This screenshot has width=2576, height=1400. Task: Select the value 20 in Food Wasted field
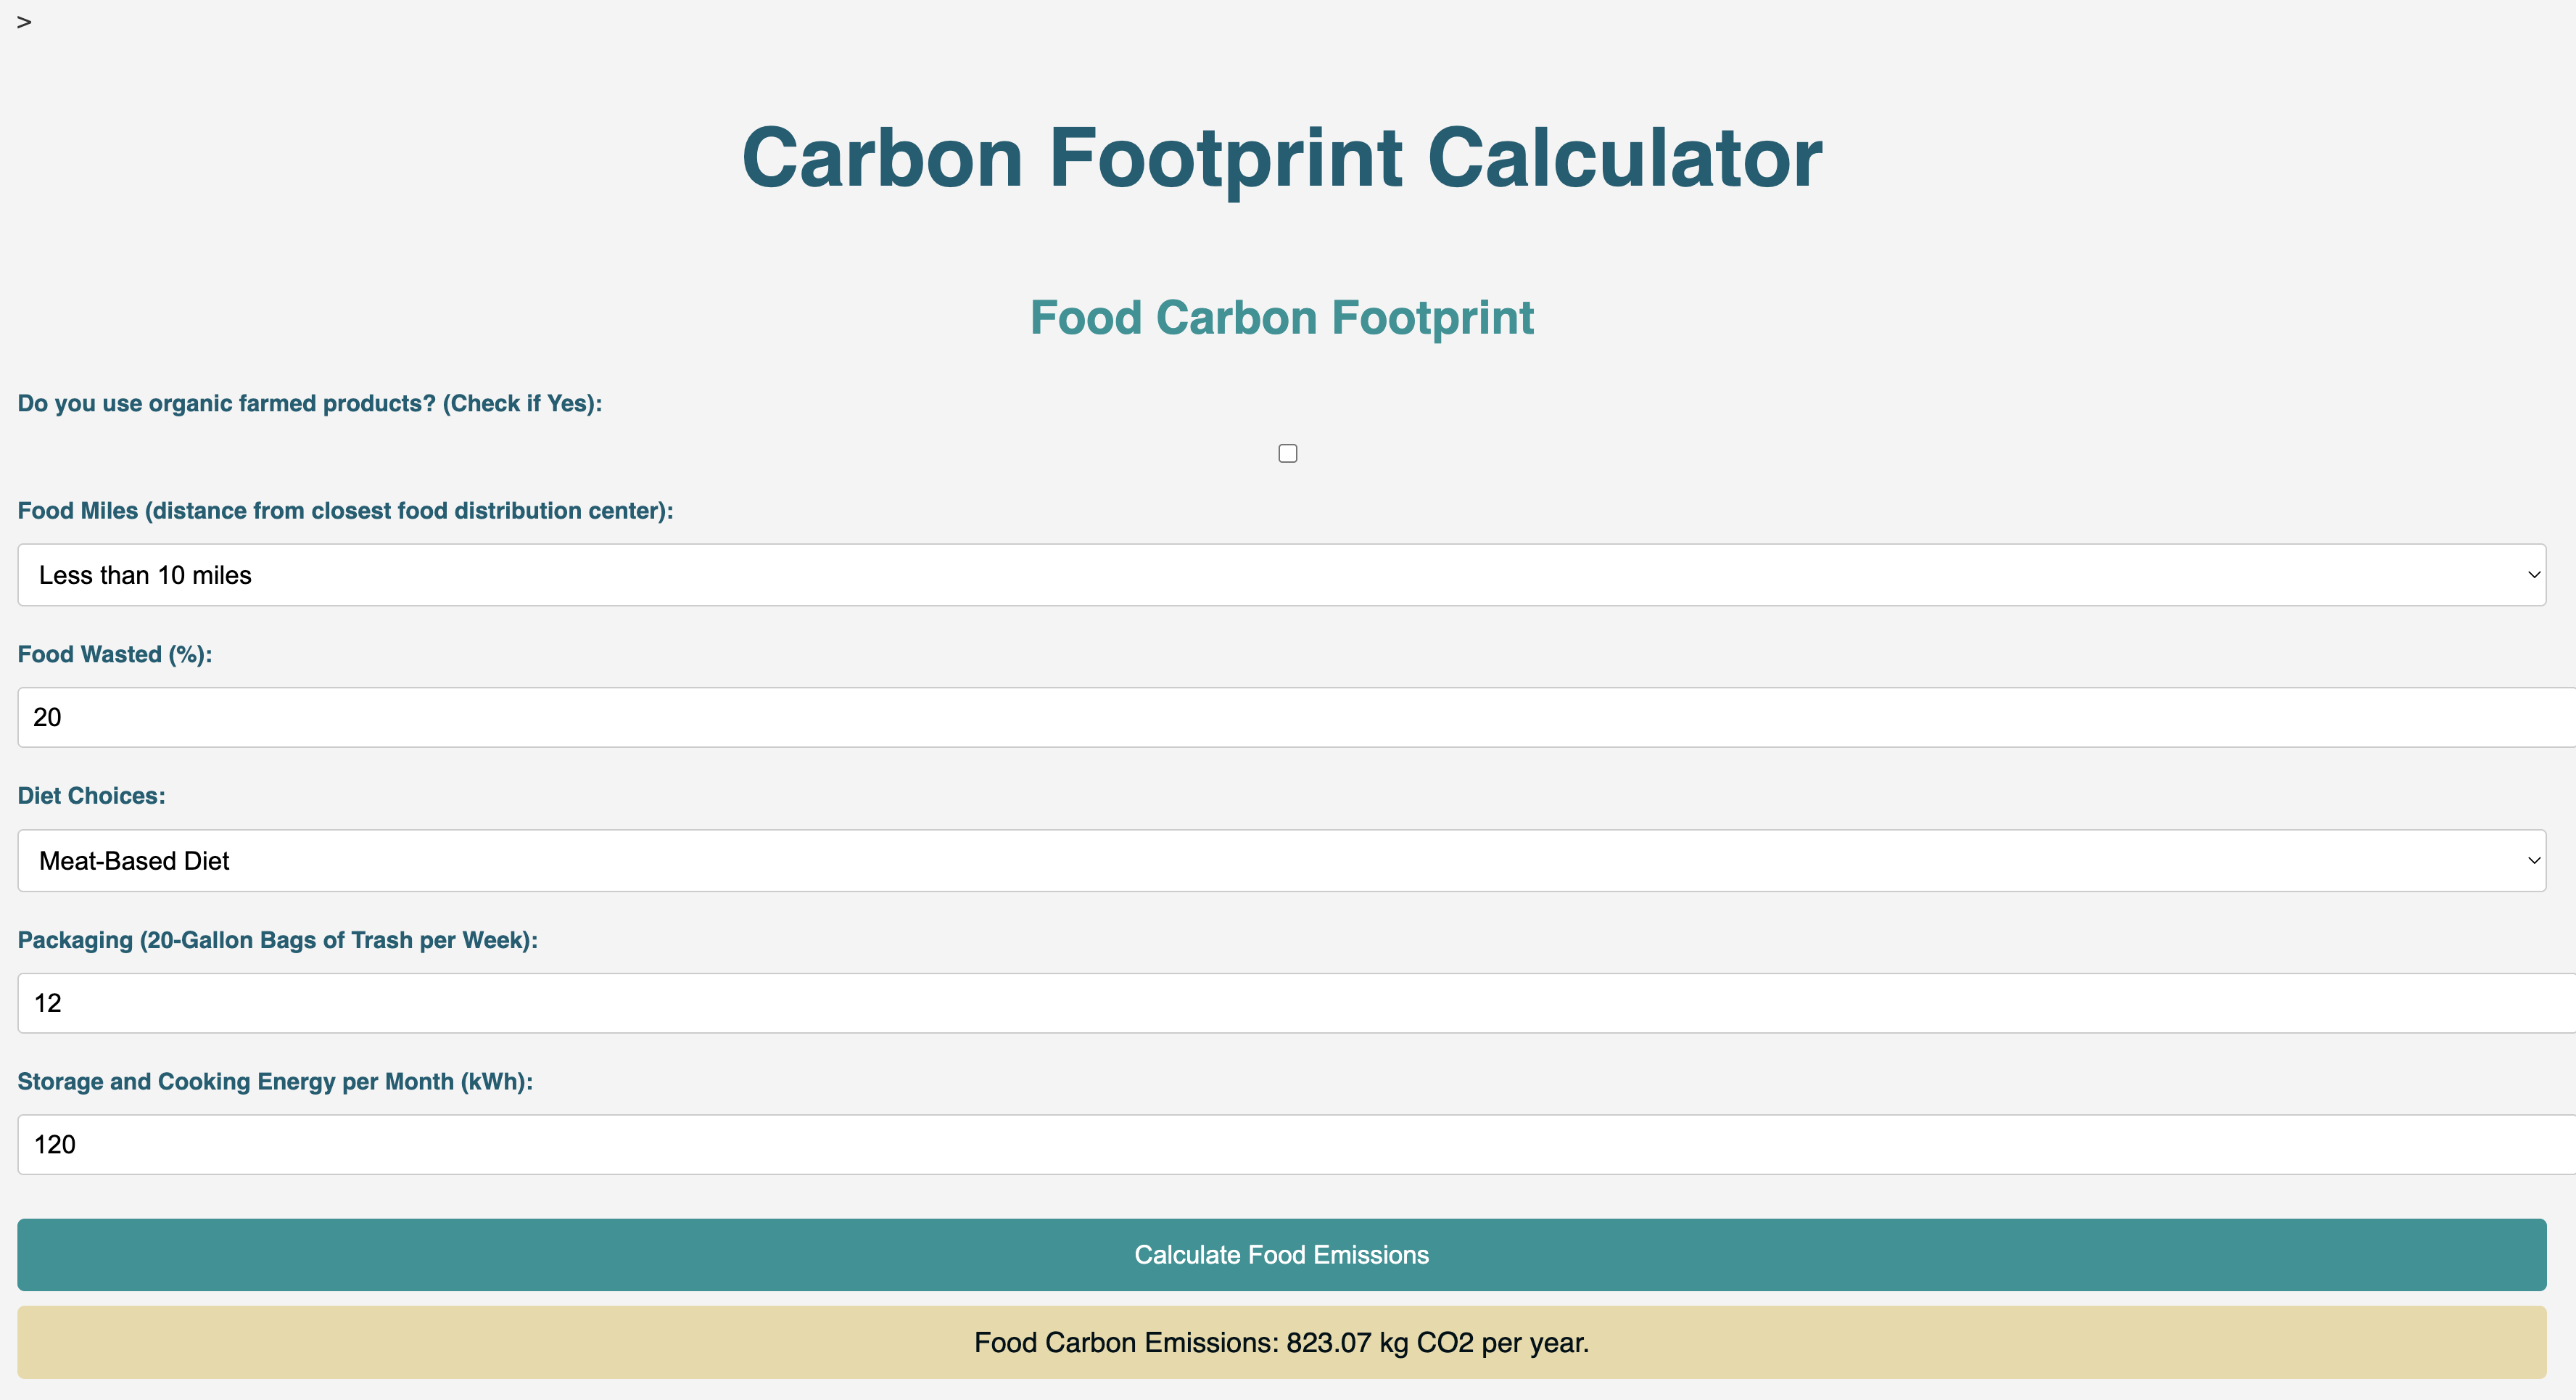tap(46, 717)
